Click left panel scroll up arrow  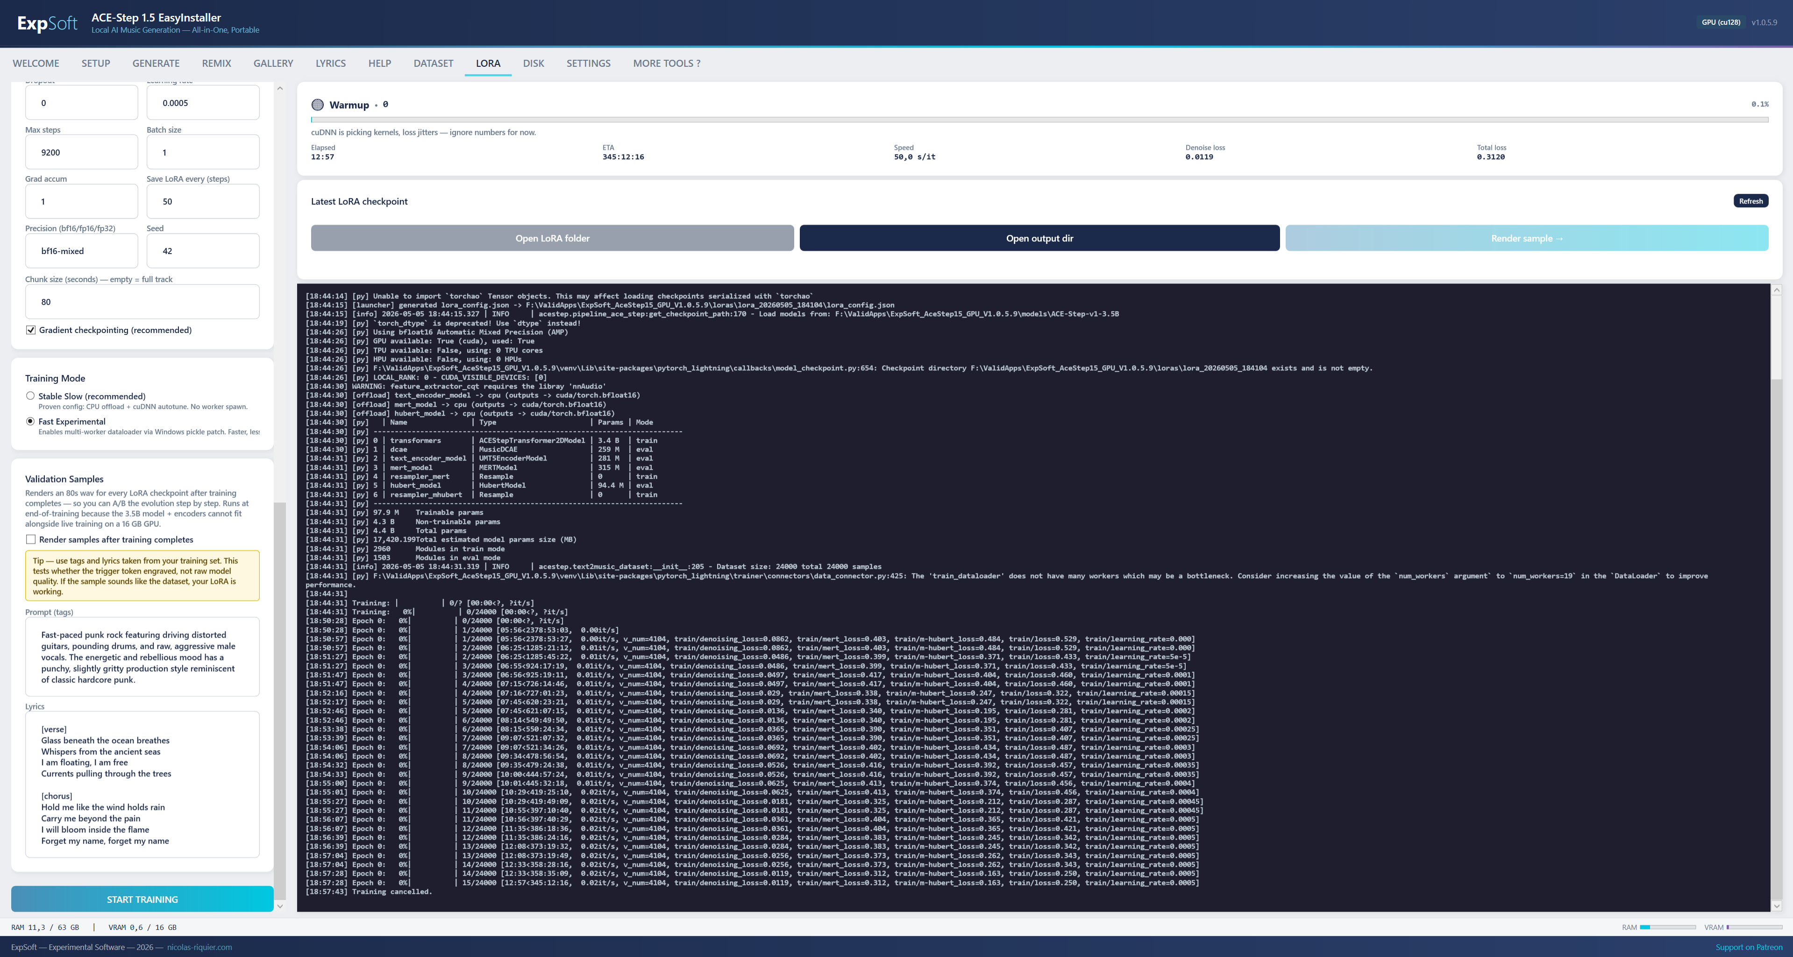(x=280, y=88)
